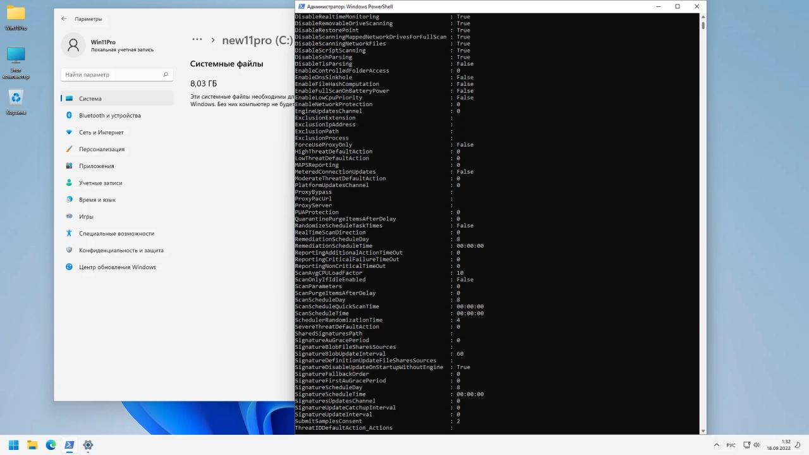This screenshot has width=809, height=455.
Task: Open Bluetooth and devices category
Action: point(117,116)
